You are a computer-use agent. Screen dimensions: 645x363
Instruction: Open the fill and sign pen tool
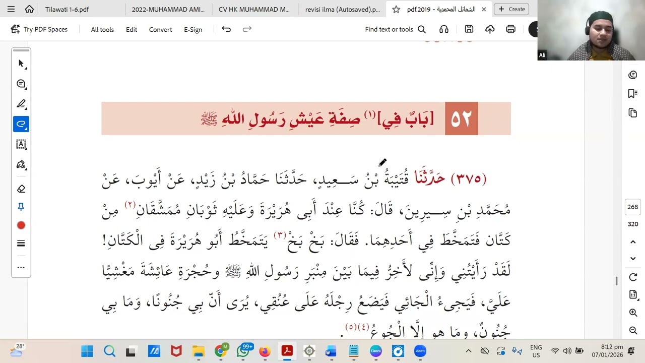pyautogui.click(x=21, y=164)
